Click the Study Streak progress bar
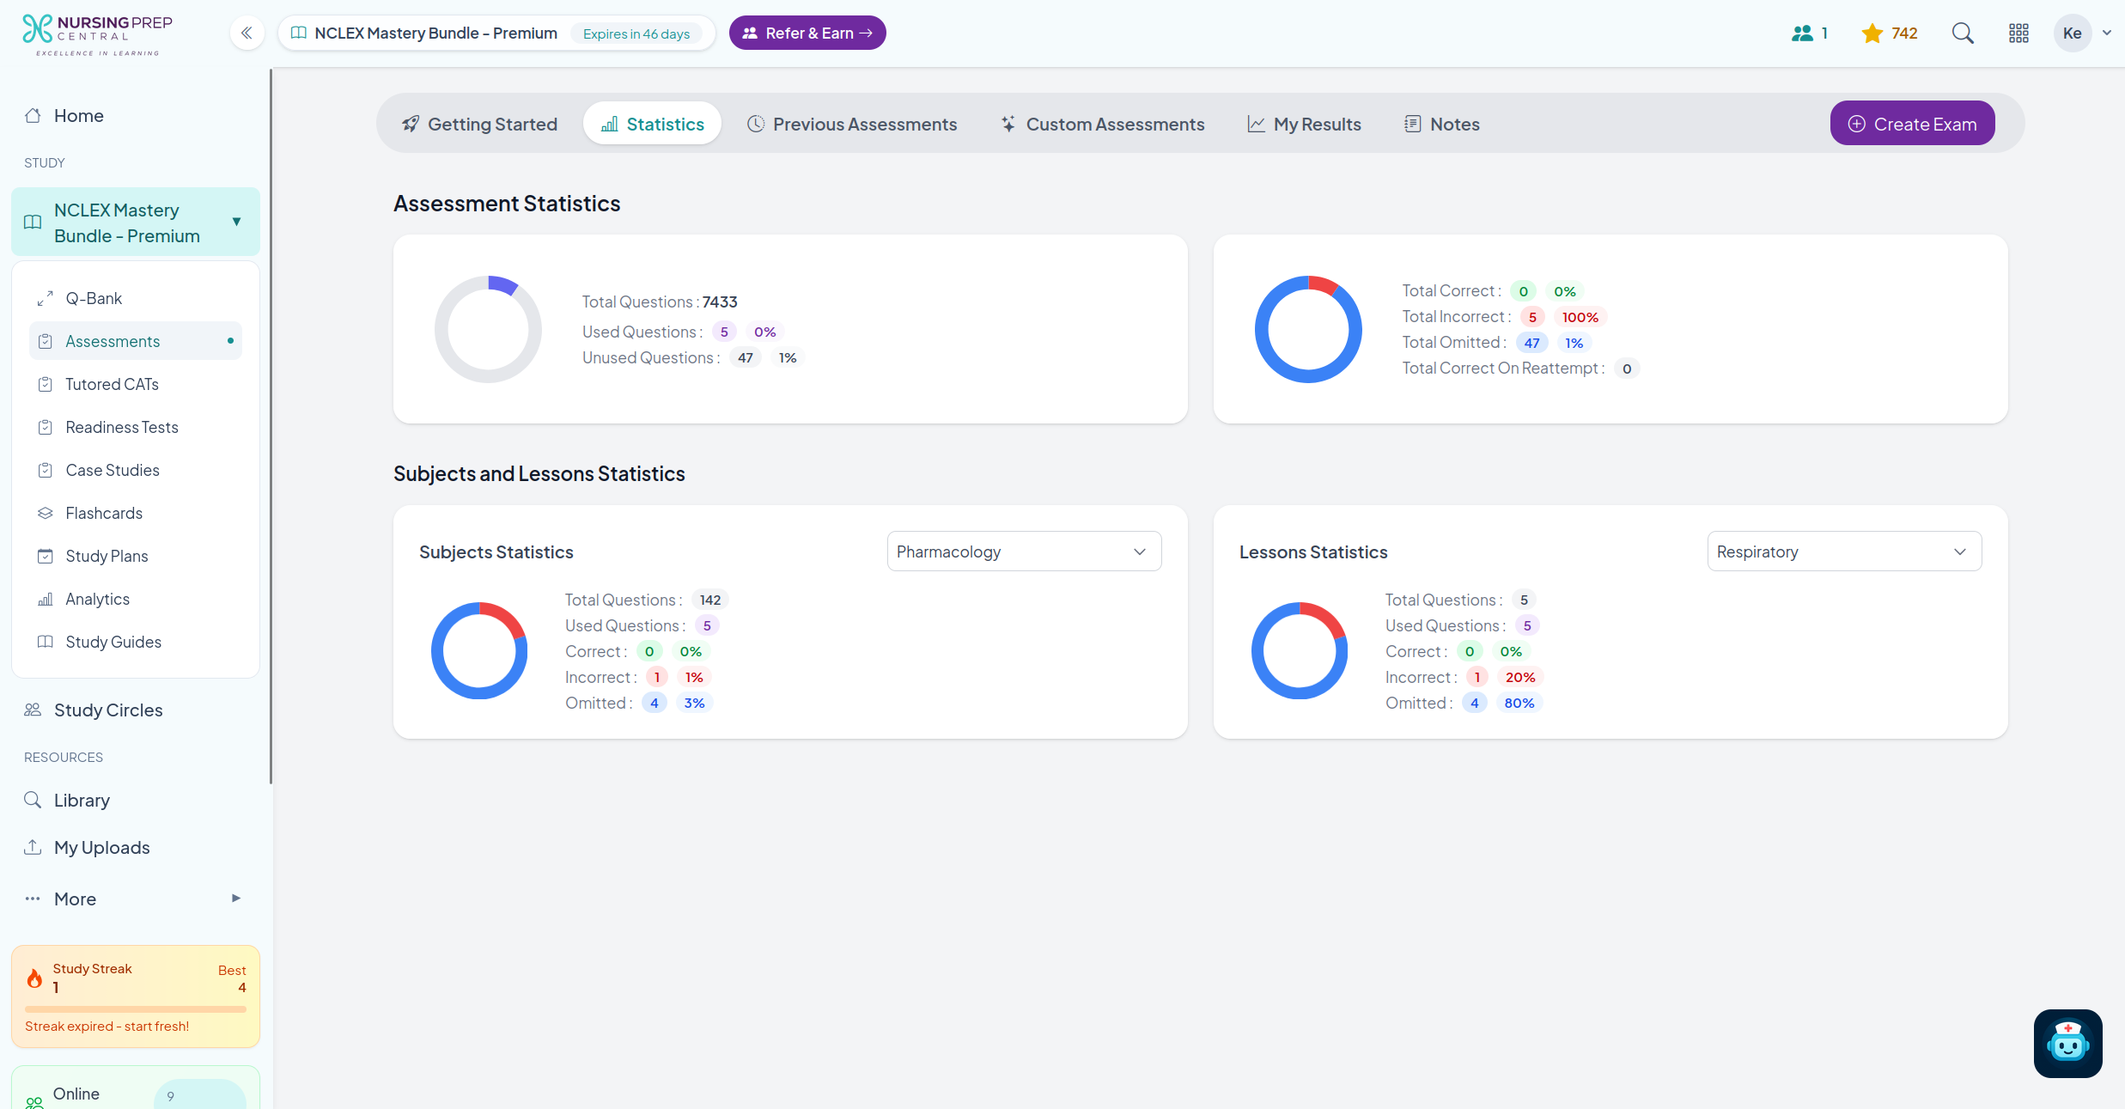Viewport: 2125px width, 1109px height. 136,1008
